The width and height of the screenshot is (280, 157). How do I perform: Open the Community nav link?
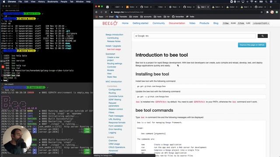(158, 23)
